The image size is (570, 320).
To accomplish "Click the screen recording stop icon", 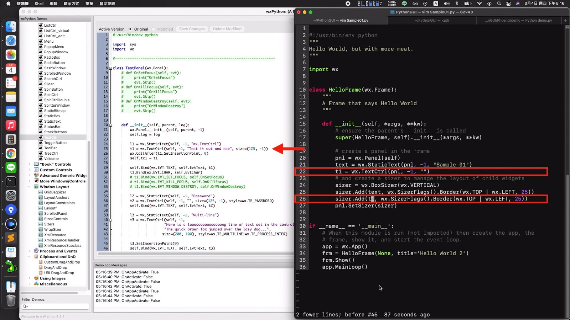I will click(x=348, y=4).
